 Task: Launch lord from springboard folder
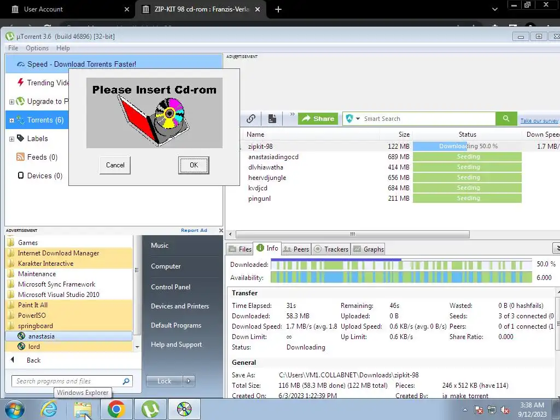coord(69,346)
